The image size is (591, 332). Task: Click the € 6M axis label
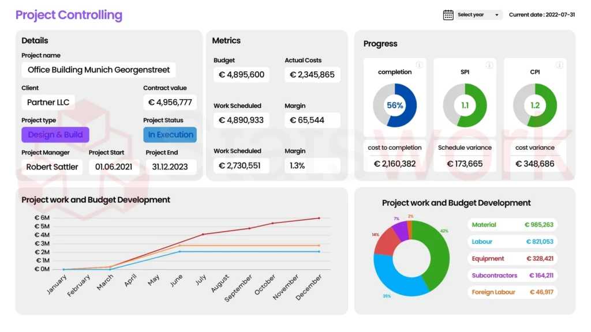click(42, 218)
